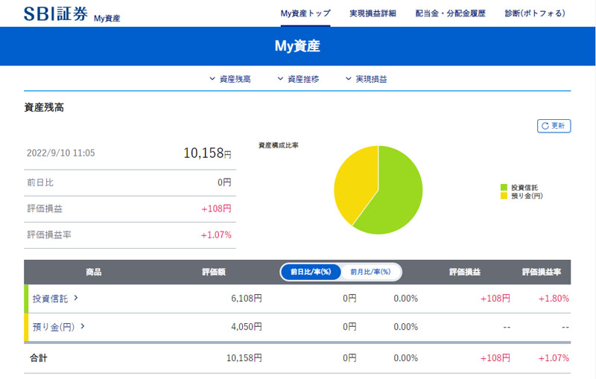Click the 評価額 column header

pyautogui.click(x=214, y=273)
